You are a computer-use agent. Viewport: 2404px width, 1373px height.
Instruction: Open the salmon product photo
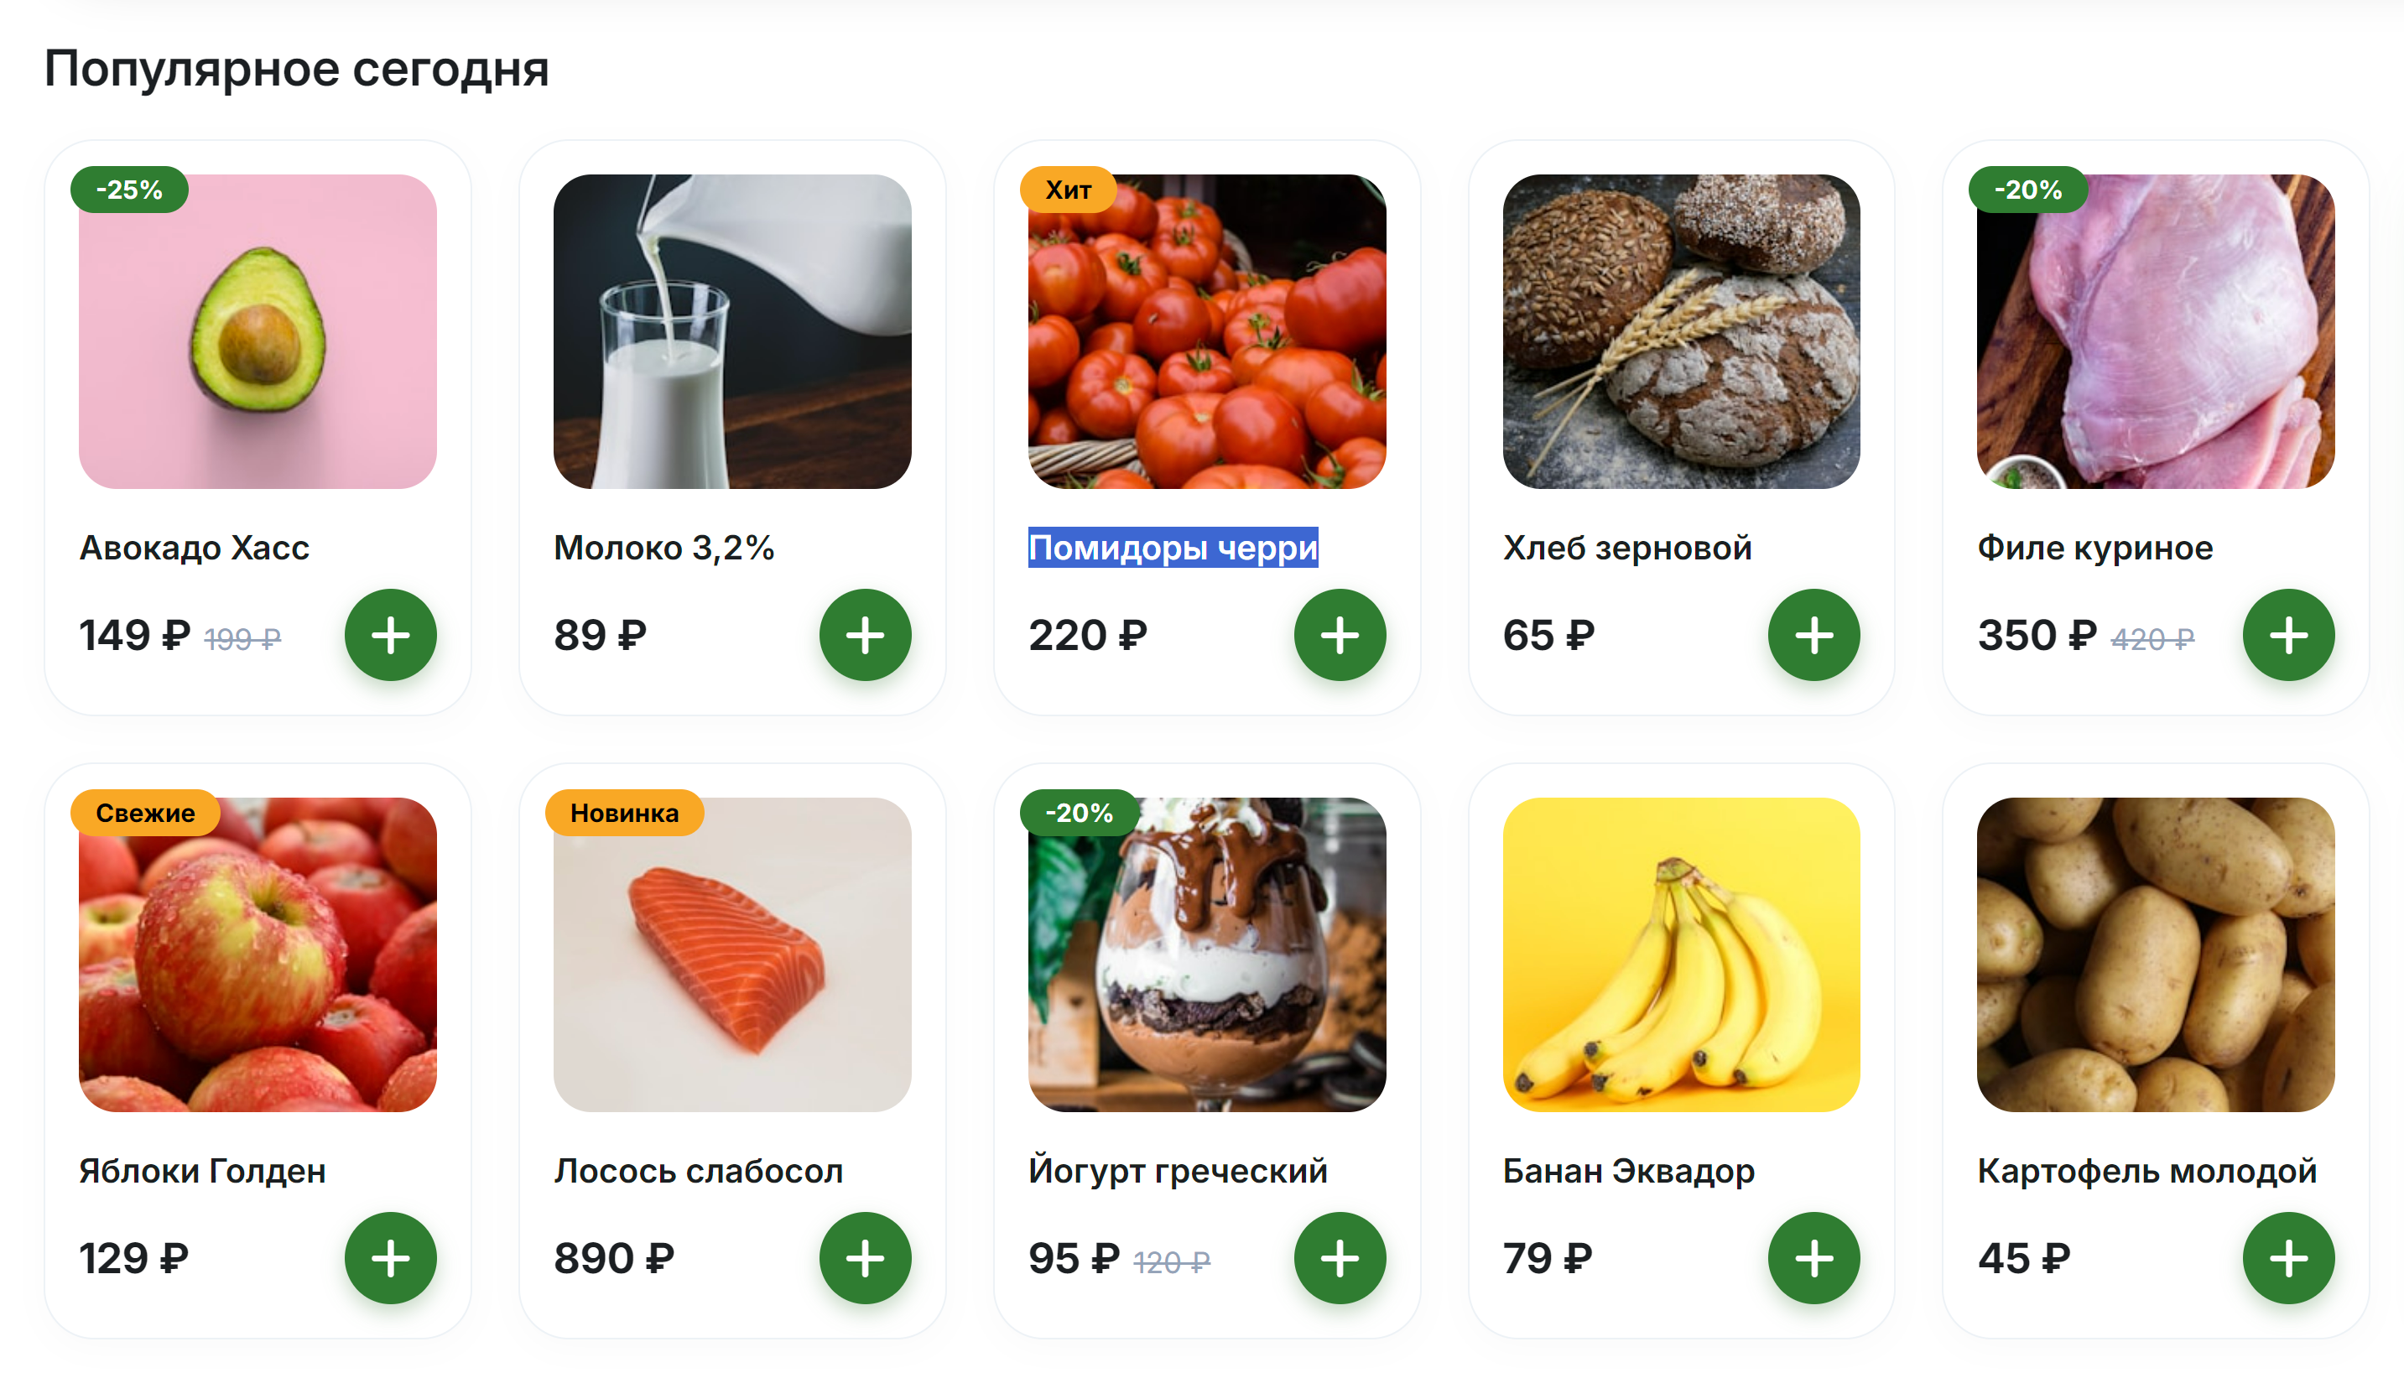tap(732, 954)
